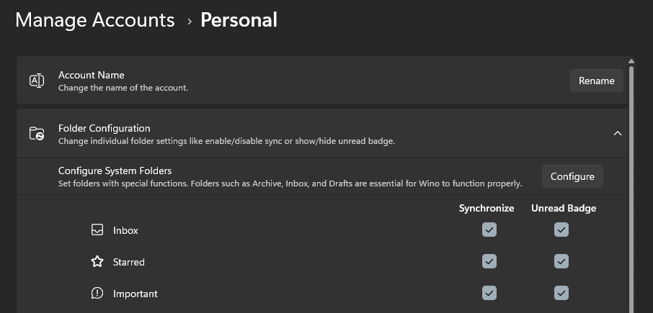Click the Account Name heading

pos(92,76)
